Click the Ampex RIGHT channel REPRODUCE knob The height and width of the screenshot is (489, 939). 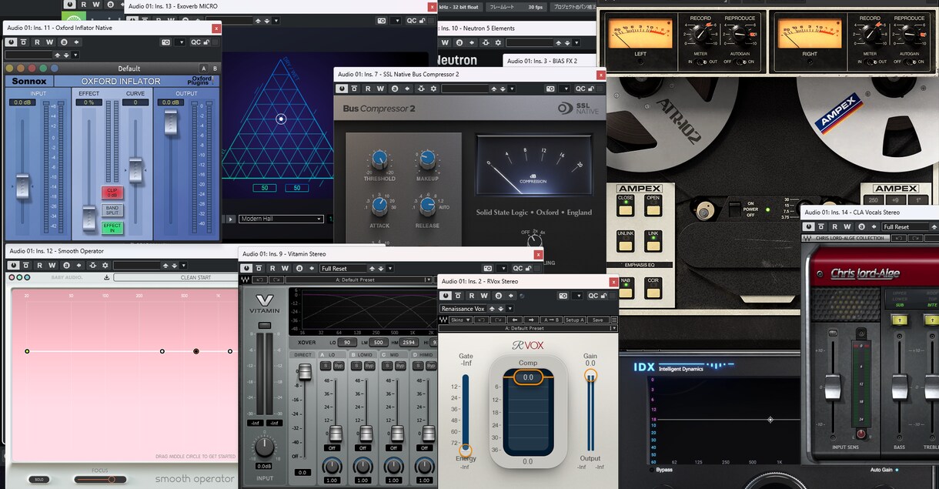tap(909, 33)
